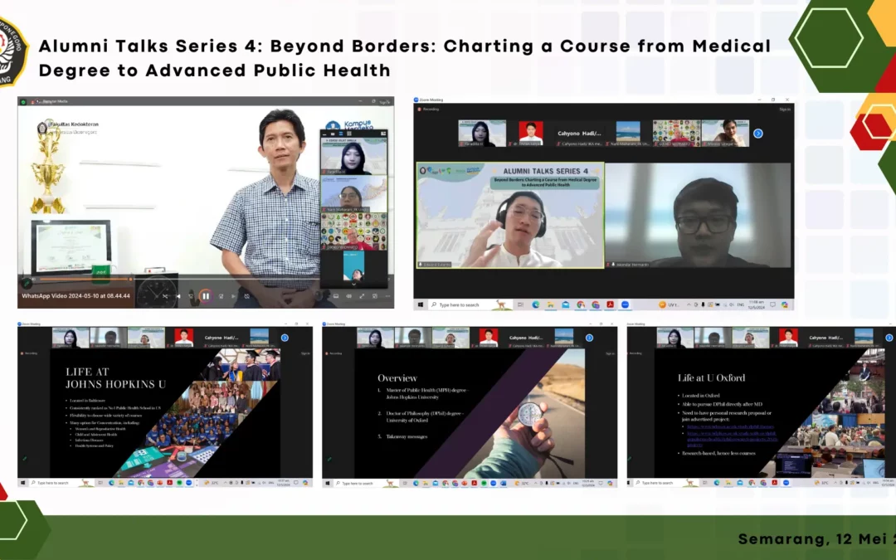Open Microsoft Edge in large Zoom window taskbar
Screen dimensions: 896x560
pos(536,304)
